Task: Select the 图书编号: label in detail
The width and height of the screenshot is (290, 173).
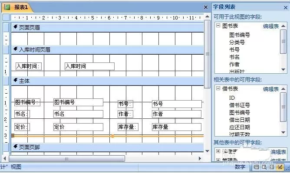Action: 27,102
